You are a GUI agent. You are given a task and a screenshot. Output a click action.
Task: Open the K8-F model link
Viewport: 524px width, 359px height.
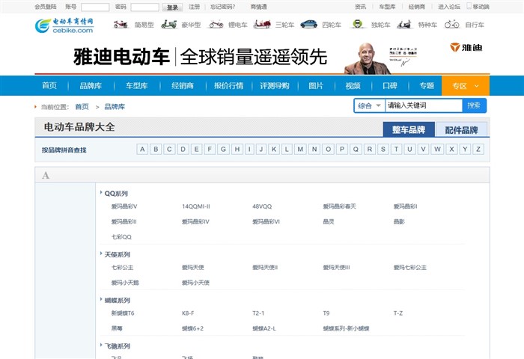[x=188, y=313]
